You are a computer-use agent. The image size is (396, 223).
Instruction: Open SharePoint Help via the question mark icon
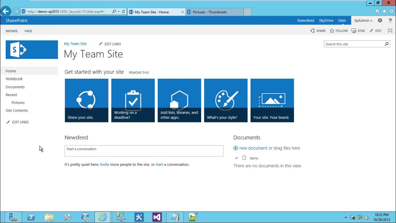click(x=390, y=20)
